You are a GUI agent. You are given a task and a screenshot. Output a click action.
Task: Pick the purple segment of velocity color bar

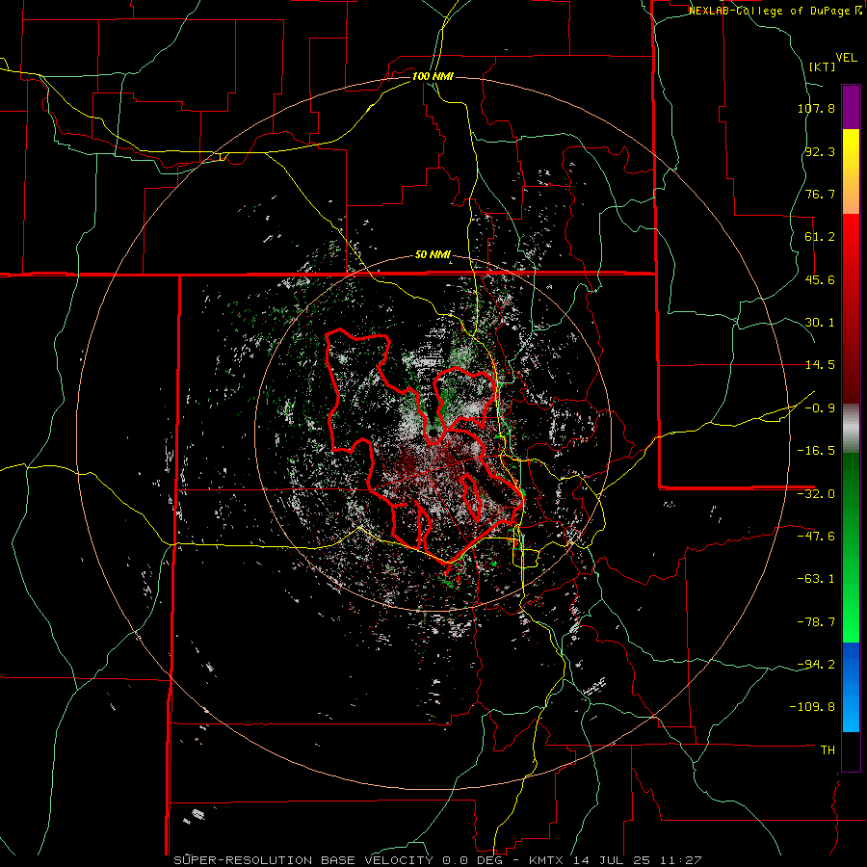(851, 107)
